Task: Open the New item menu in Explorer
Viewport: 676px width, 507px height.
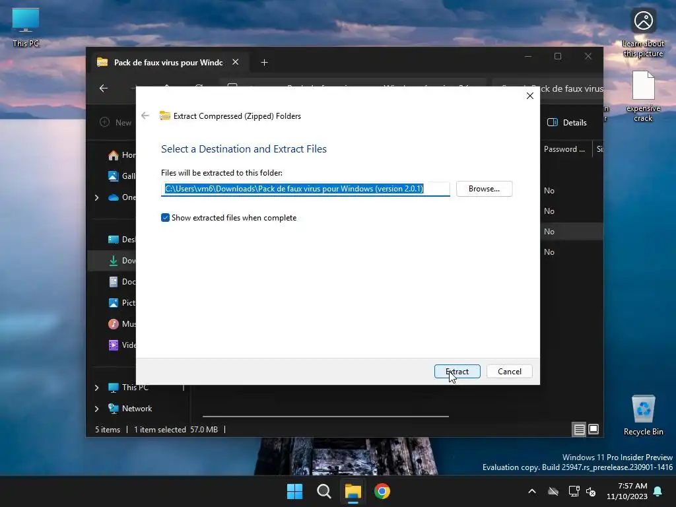Action: tap(116, 122)
